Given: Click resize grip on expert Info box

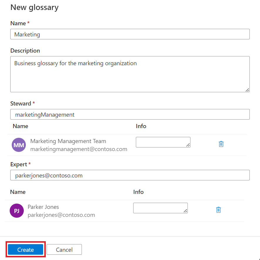Looking at the screenshot, I should click(185, 211).
